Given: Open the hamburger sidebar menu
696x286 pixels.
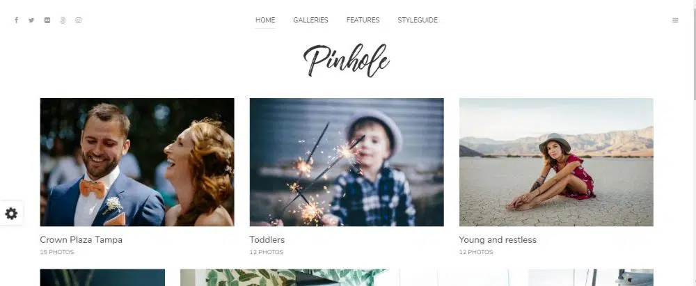Looking at the screenshot, I should point(675,20).
